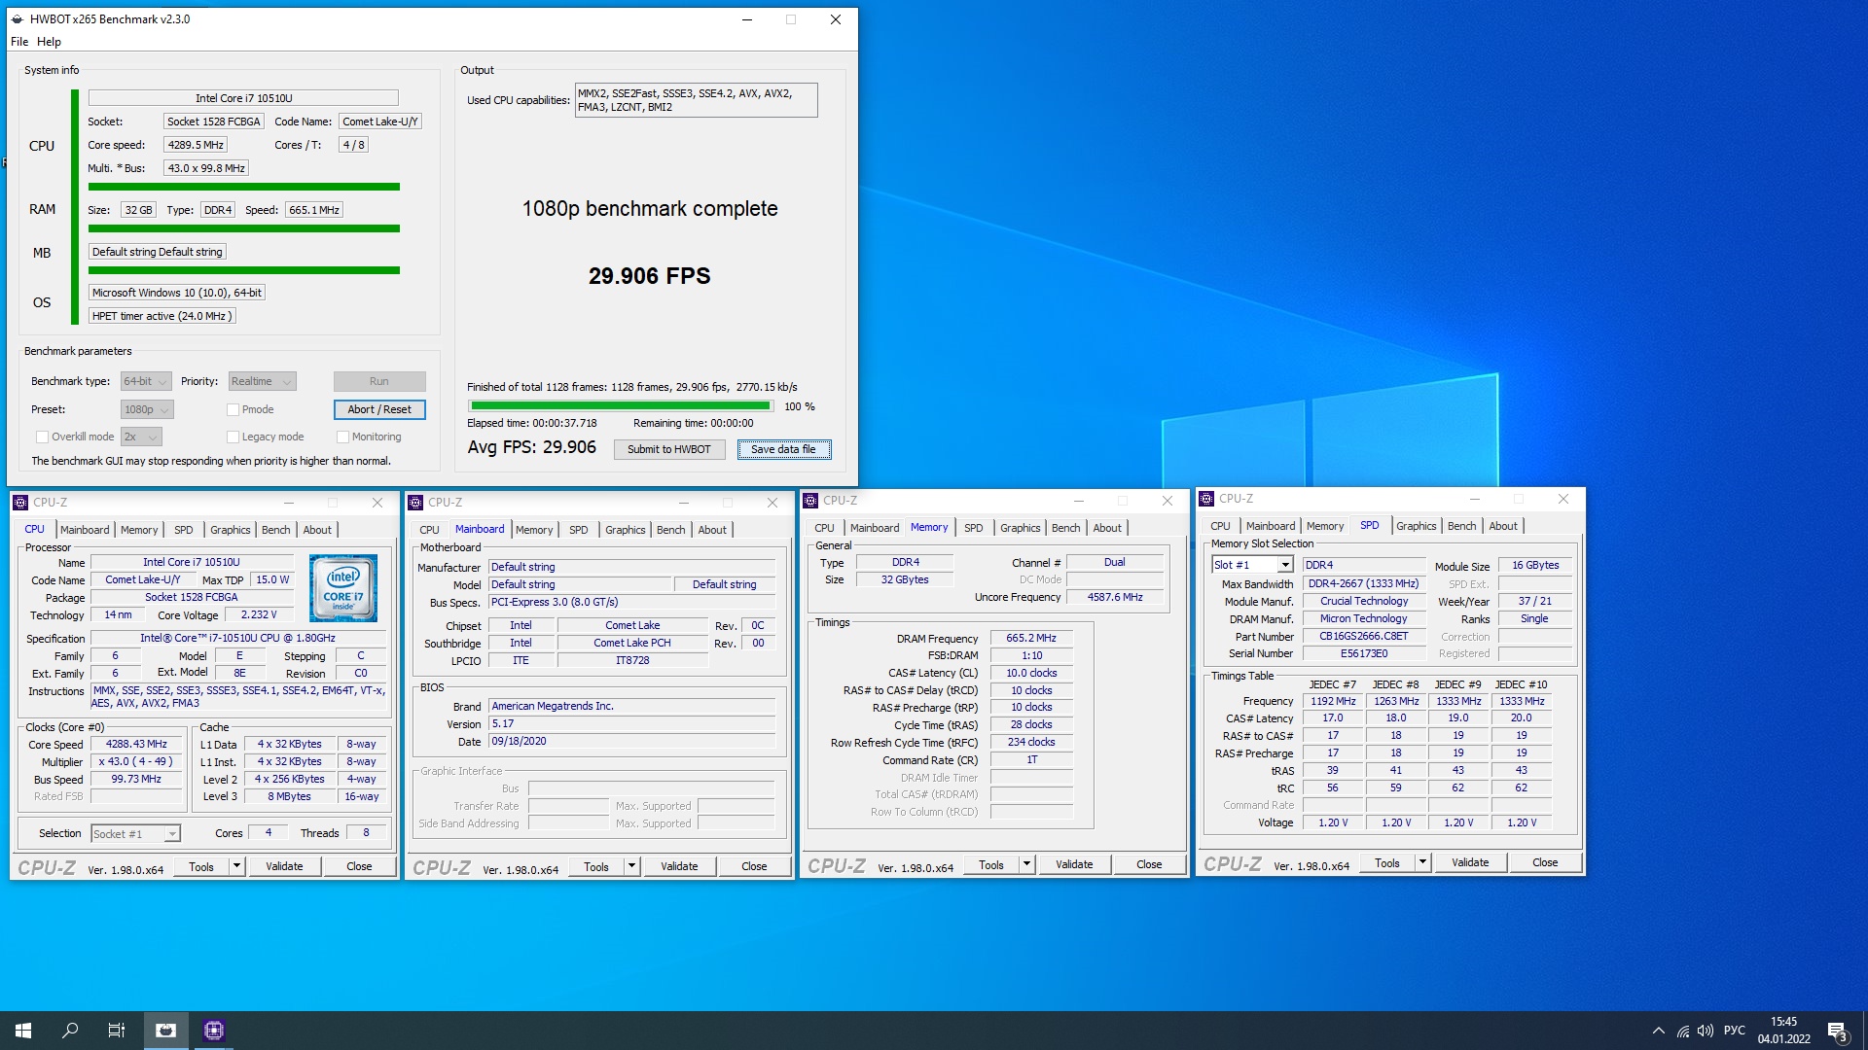
Task: Click Tools button in CPU-Z Memory window
Action: click(991, 865)
